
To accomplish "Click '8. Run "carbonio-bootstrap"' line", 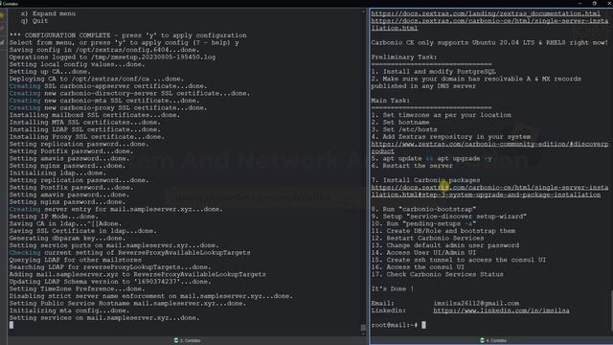I will pyautogui.click(x=423, y=209).
